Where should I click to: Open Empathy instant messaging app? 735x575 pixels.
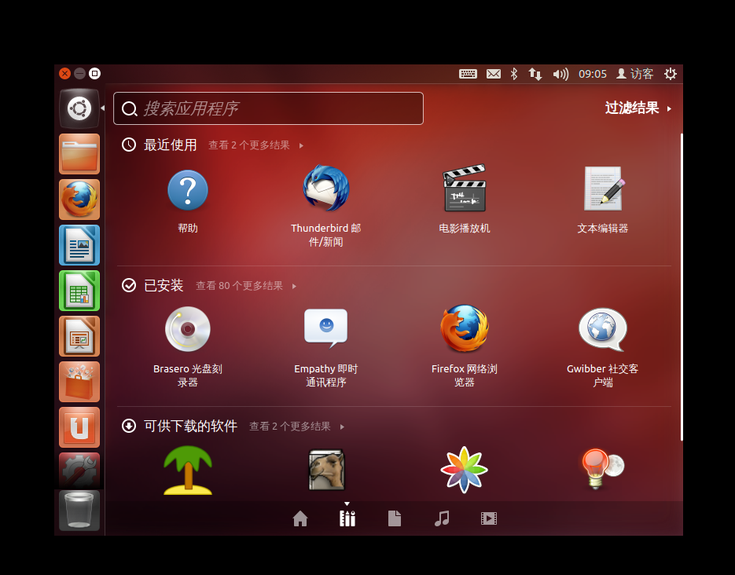pos(325,328)
